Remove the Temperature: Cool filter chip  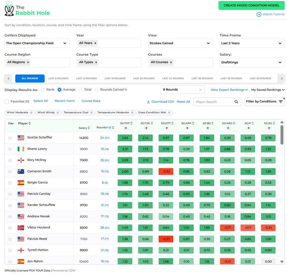(x=92, y=113)
